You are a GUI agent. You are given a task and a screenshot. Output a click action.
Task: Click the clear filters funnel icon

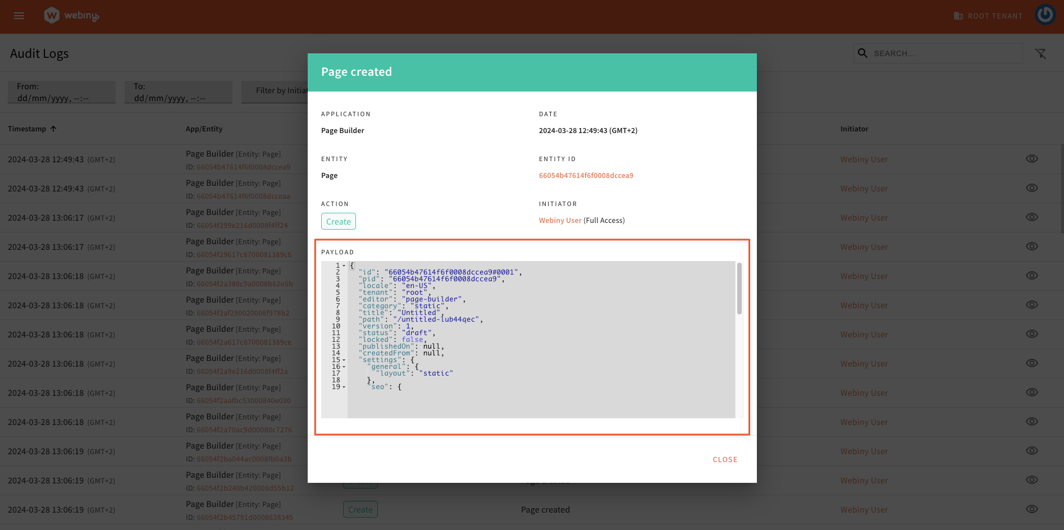1040,53
